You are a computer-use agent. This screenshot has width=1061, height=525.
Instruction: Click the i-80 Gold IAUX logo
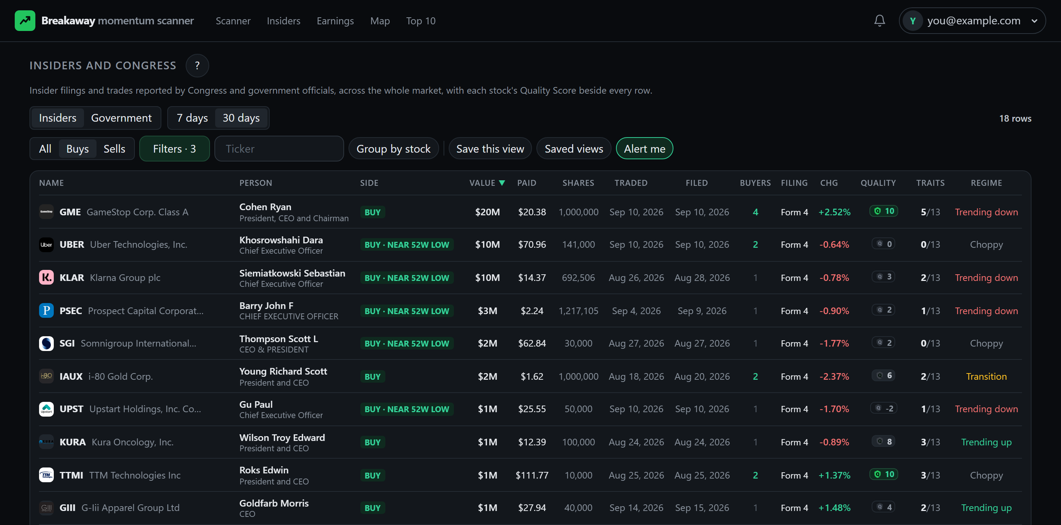(46, 376)
